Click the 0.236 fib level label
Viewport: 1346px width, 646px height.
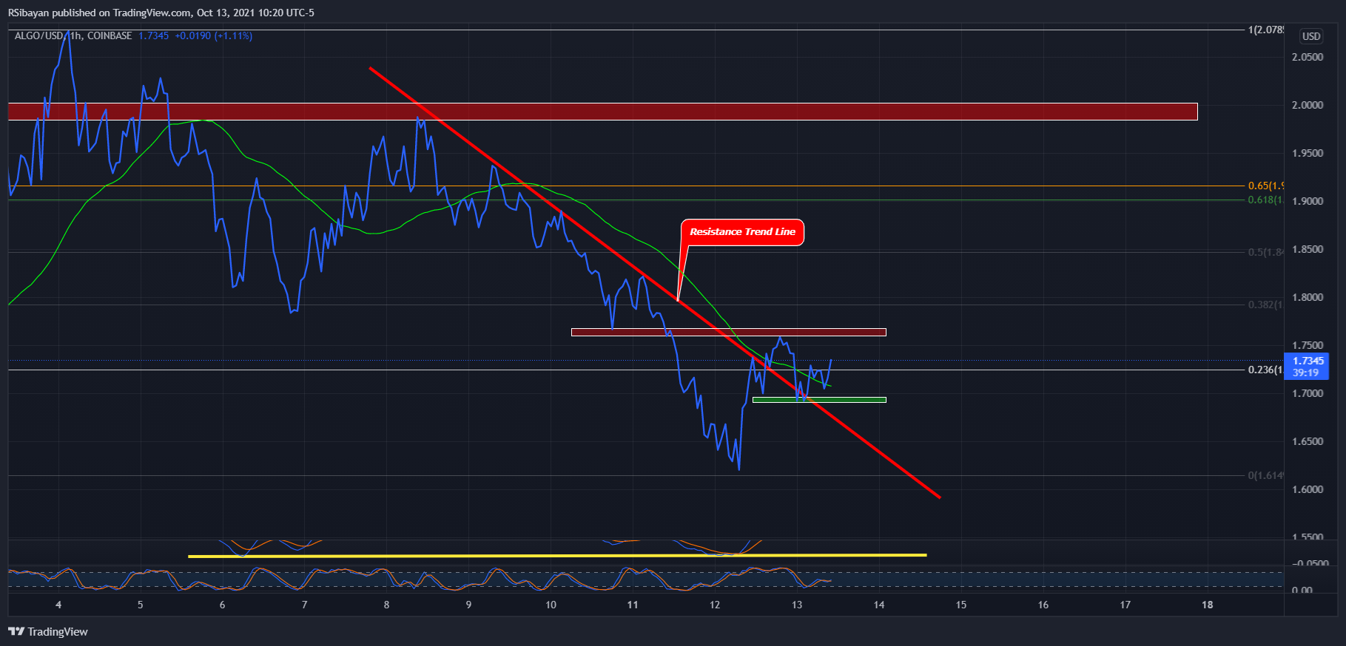coord(1265,370)
